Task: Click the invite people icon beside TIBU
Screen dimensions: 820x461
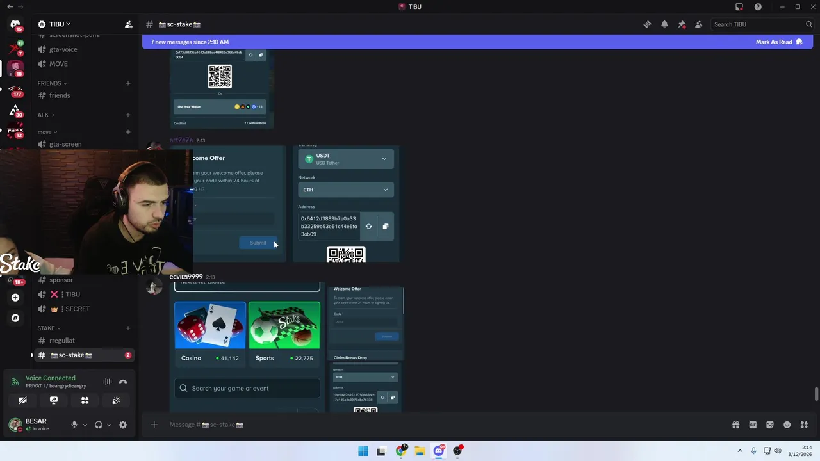Action: [129, 24]
